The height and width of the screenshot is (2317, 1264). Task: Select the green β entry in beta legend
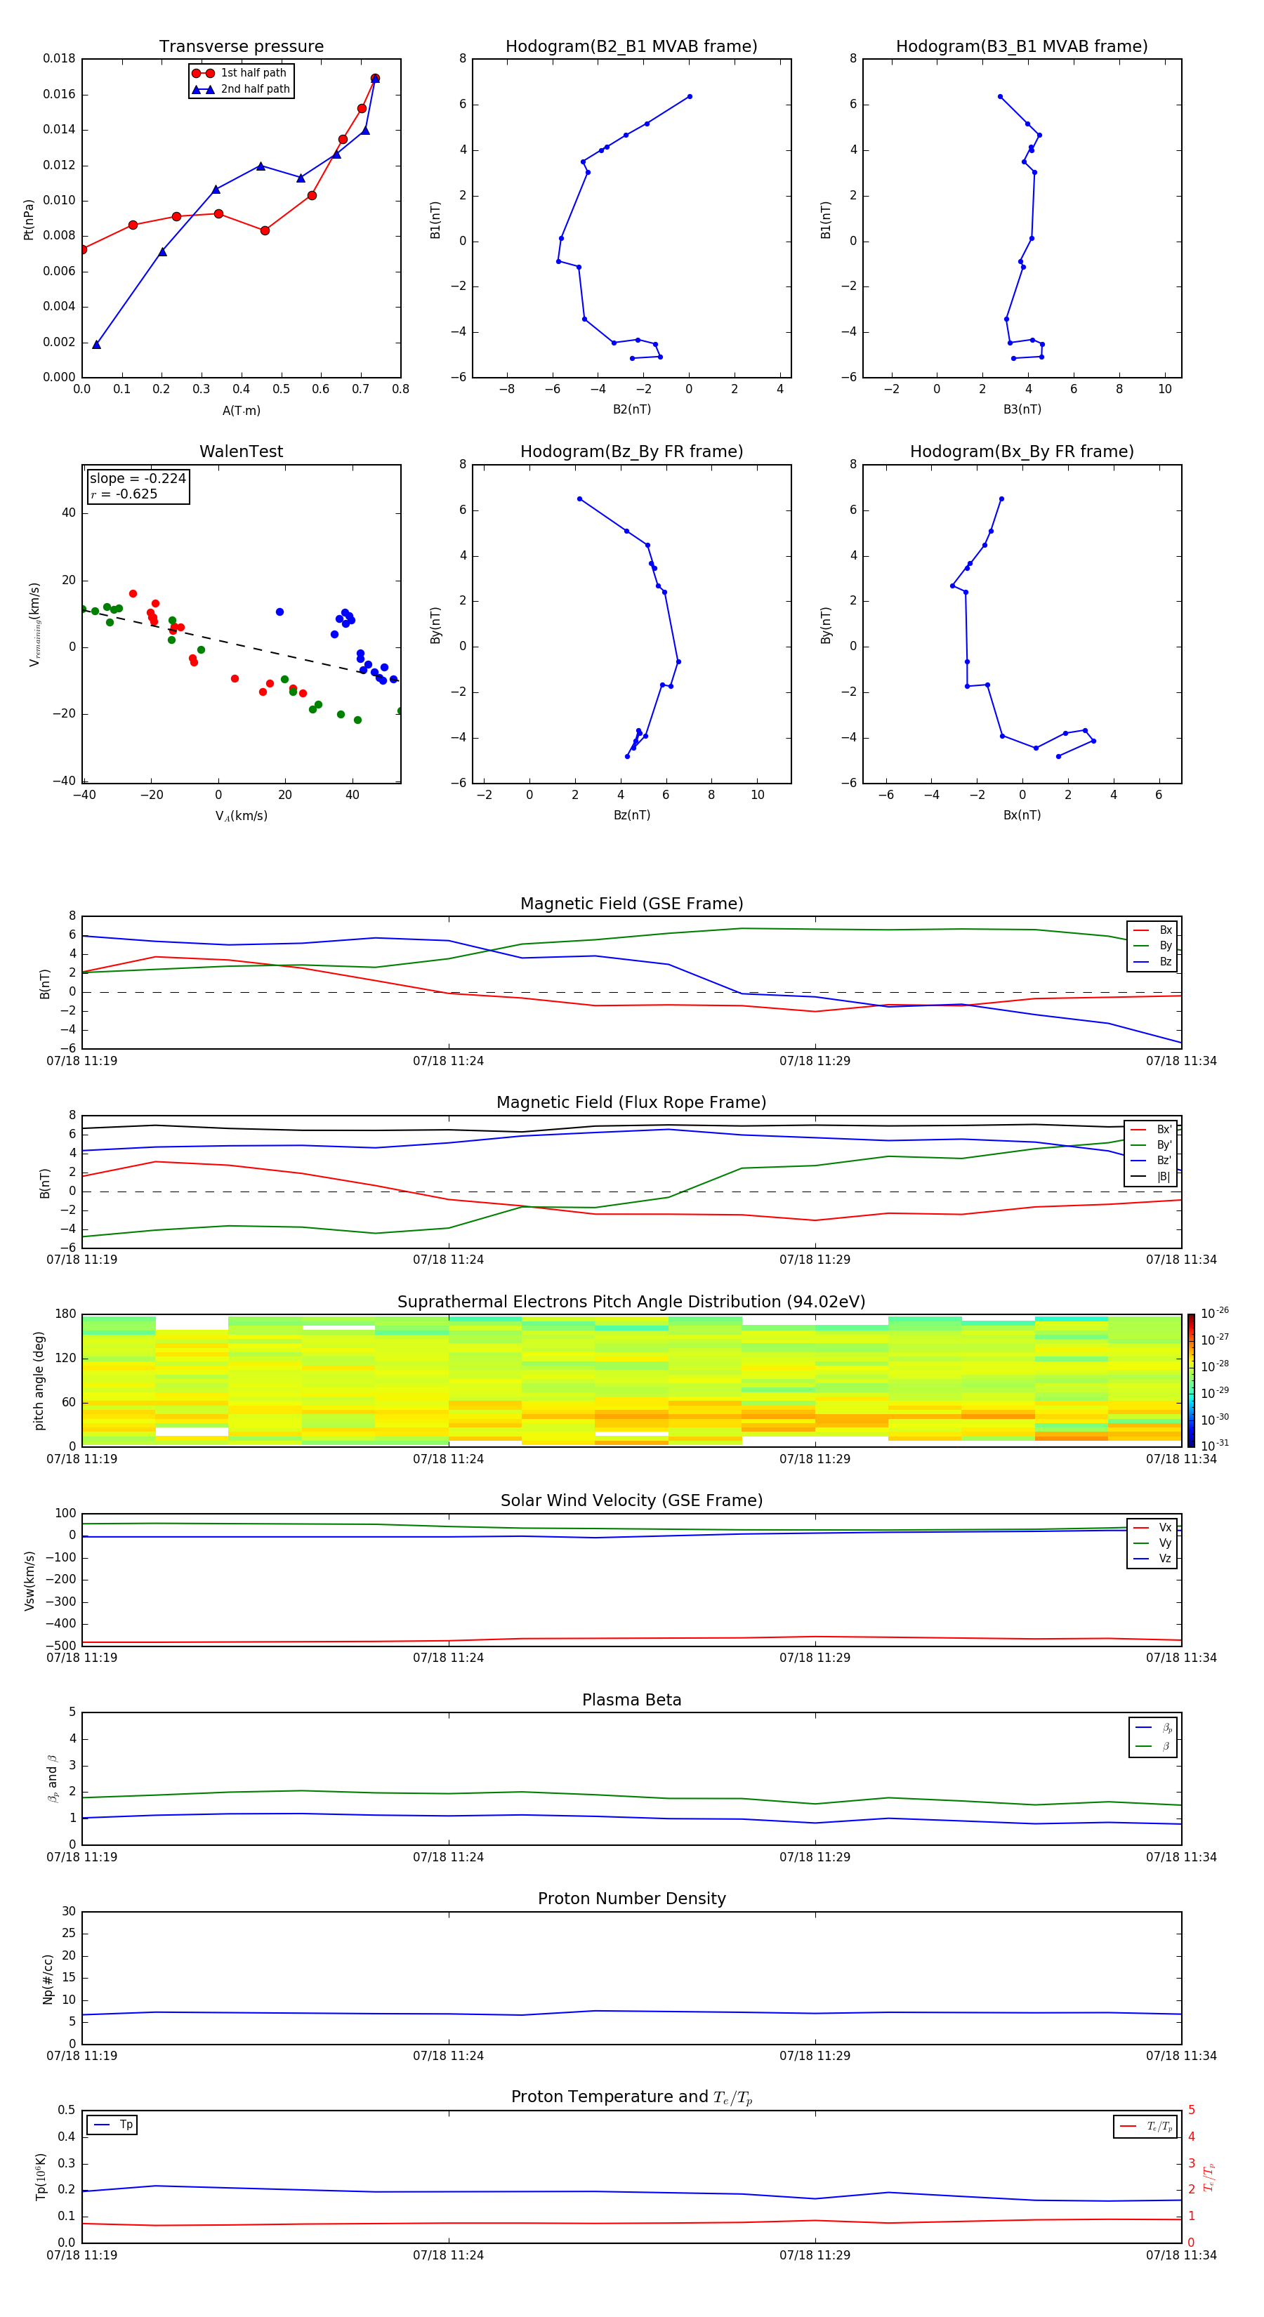pyautogui.click(x=1154, y=1747)
